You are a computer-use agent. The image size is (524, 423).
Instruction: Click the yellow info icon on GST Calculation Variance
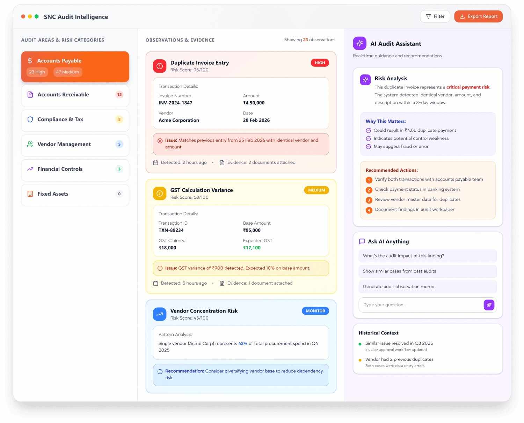160,194
